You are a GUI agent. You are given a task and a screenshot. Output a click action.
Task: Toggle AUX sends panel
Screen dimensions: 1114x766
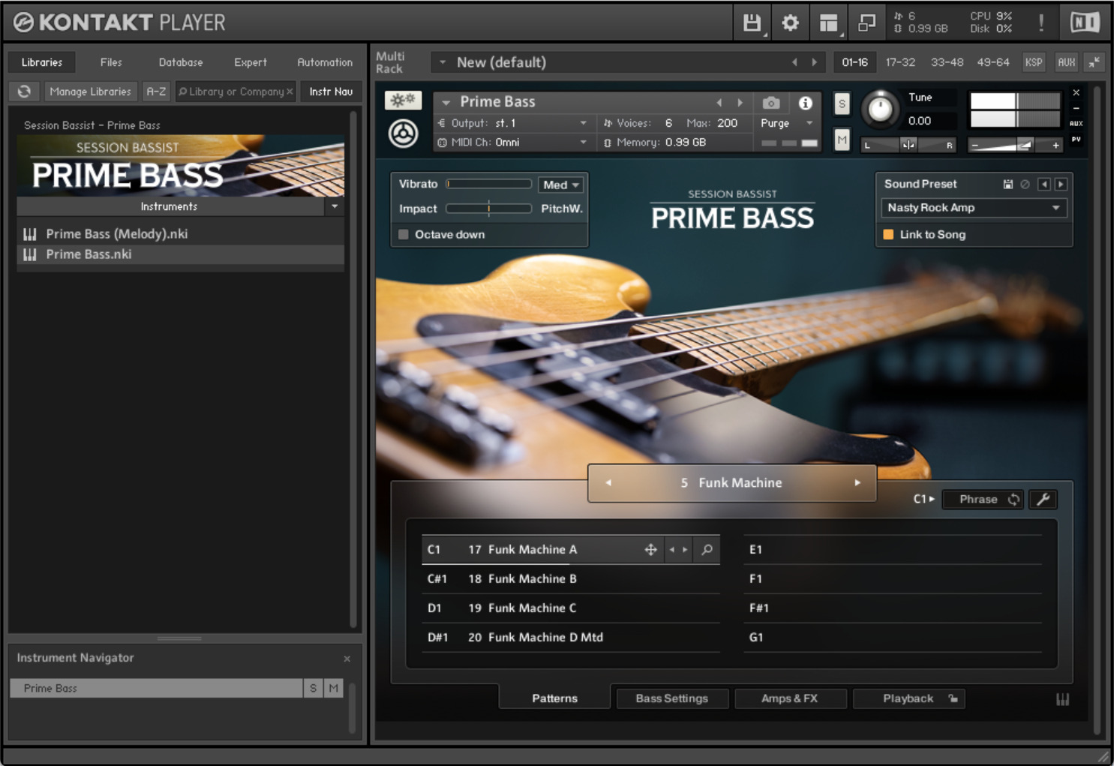pos(1066,62)
